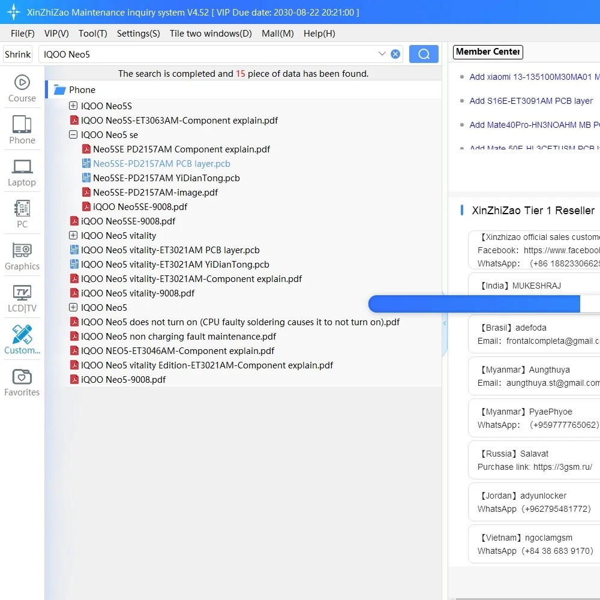Open the Help(H) menu
Screen dimensions: 600x600
pyautogui.click(x=320, y=34)
